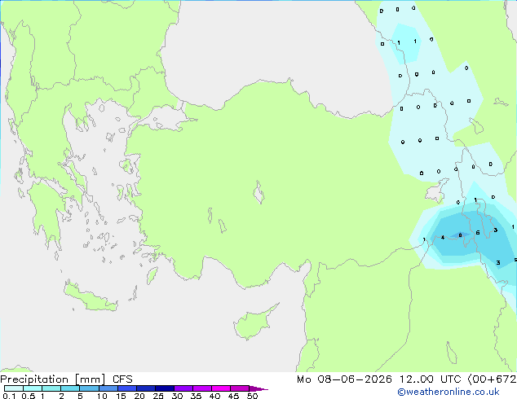
Task: Select the legend swatch between 5 and 10
Action: 89,388
